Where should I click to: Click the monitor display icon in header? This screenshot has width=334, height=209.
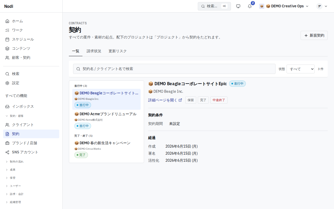coord(238,6)
